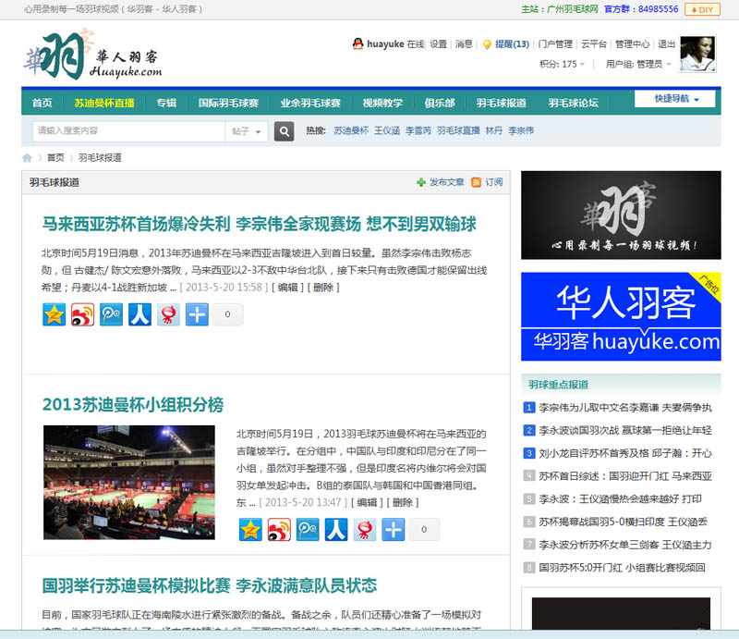Open the 门户管理 link
Screen dimensions: 739x639
pos(555,44)
